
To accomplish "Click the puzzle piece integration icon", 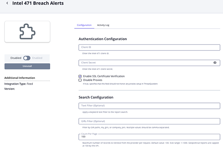I will click(27, 32).
